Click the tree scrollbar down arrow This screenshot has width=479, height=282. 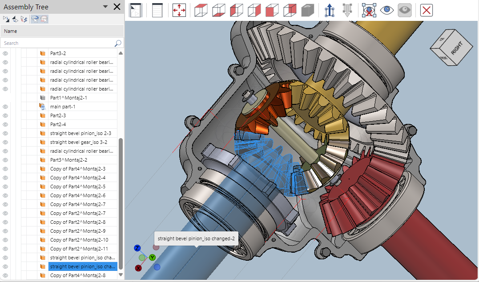[121, 275]
